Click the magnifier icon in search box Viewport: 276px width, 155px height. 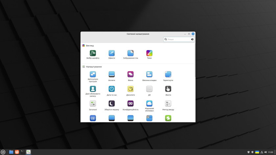[166, 39]
